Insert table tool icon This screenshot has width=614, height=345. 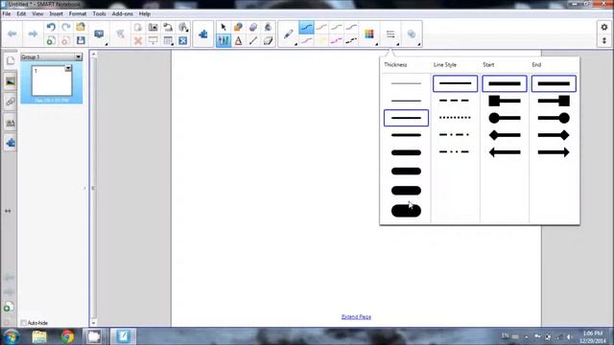168,40
